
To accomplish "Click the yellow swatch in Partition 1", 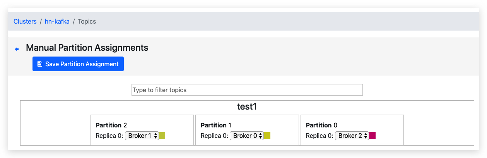I will (267, 136).
